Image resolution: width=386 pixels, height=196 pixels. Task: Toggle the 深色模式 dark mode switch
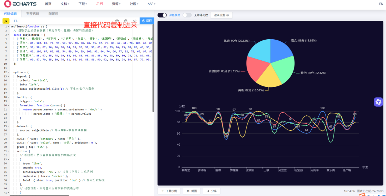point(162,15)
